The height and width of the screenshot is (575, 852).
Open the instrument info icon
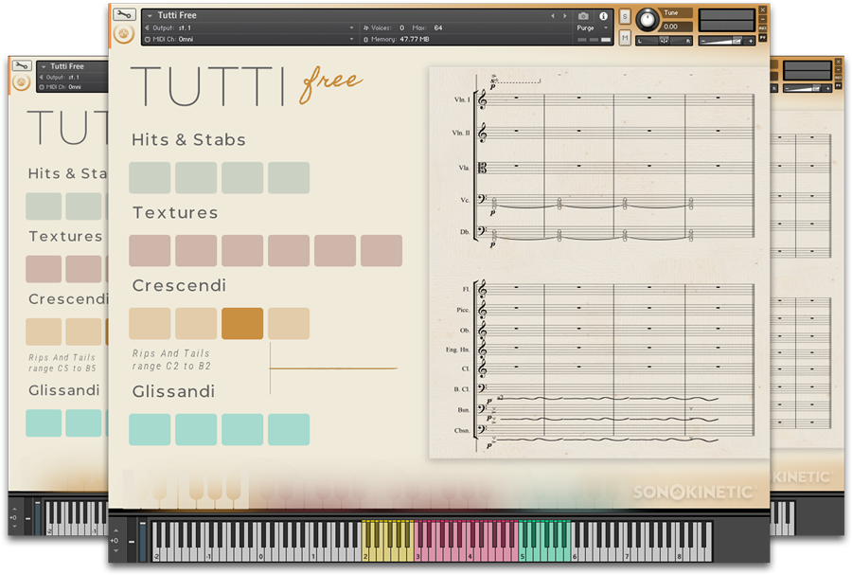click(603, 16)
